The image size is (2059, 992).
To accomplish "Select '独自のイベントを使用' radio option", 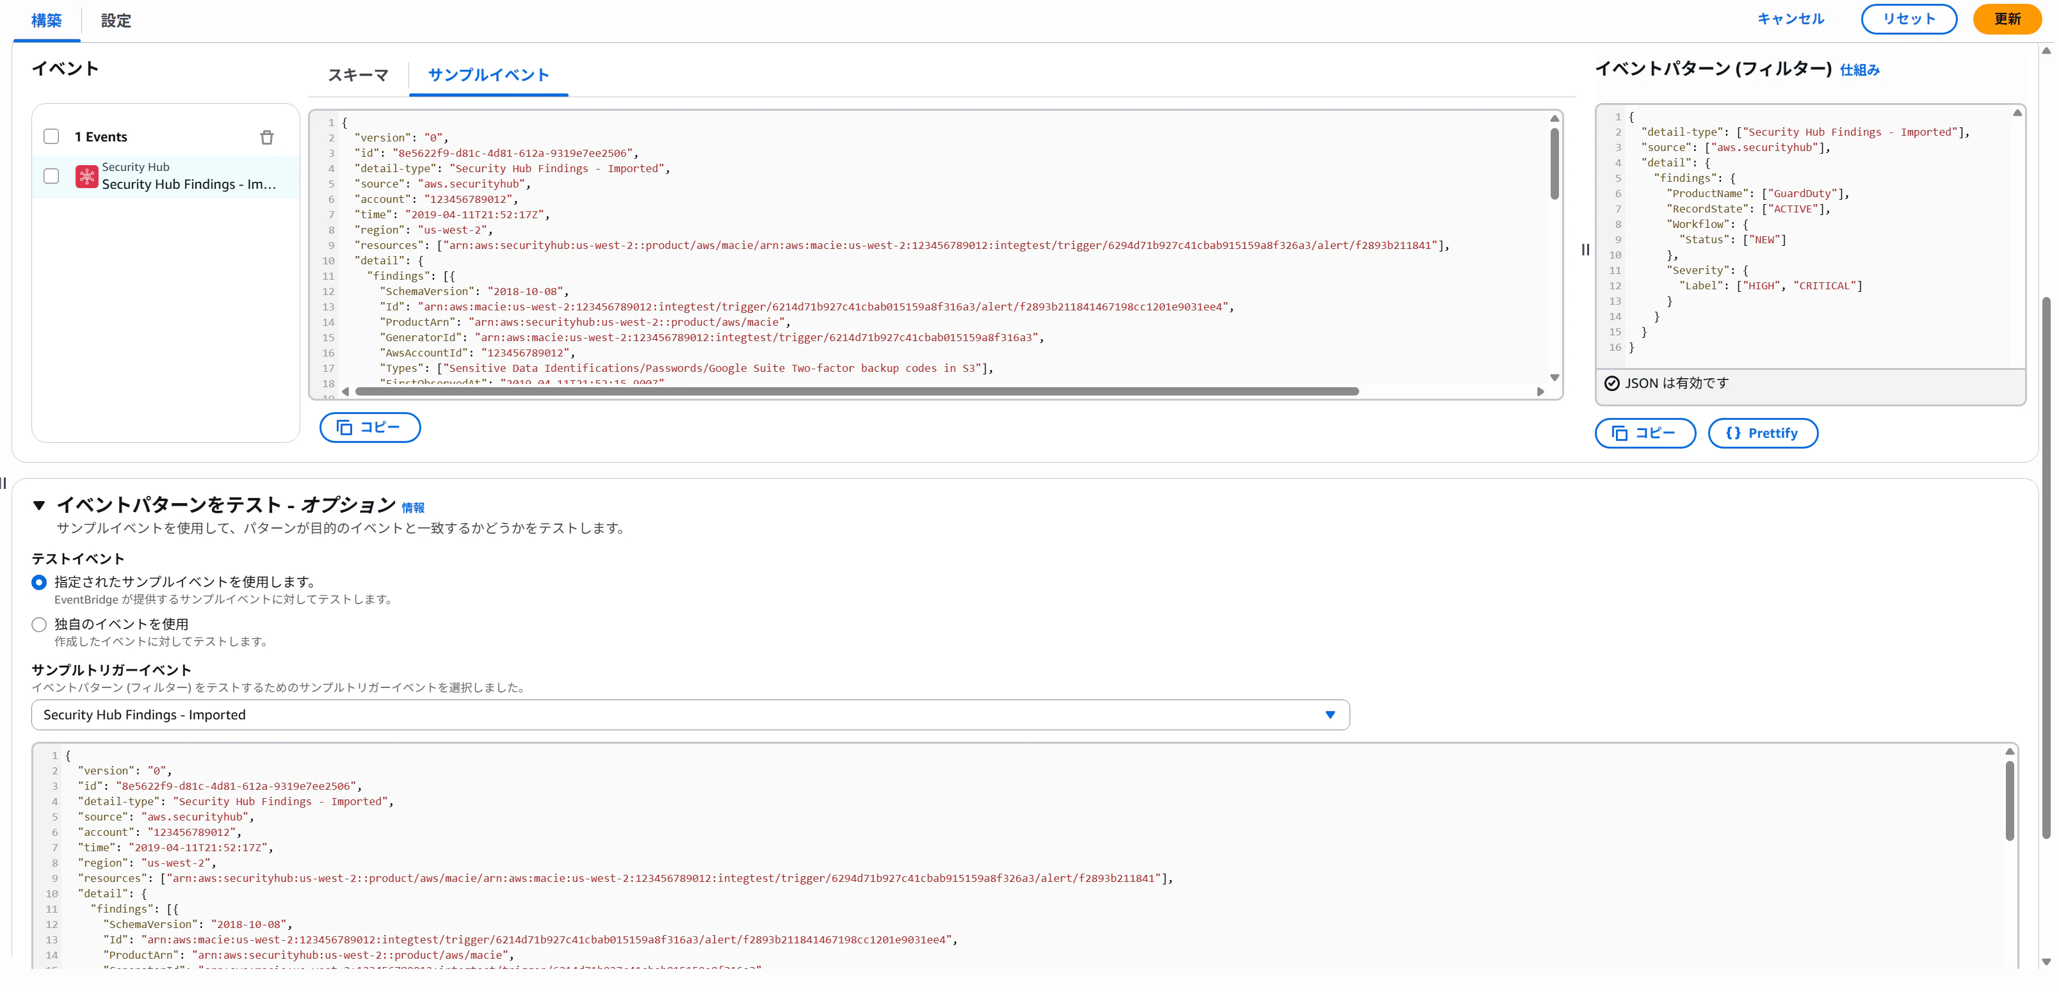I will (x=38, y=625).
